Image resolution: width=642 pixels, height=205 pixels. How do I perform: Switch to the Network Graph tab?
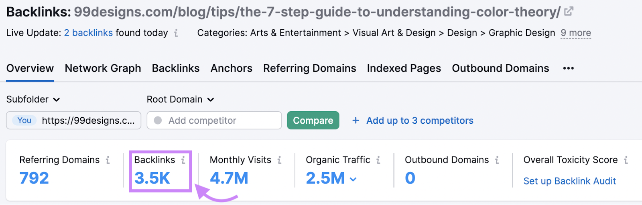pos(103,68)
